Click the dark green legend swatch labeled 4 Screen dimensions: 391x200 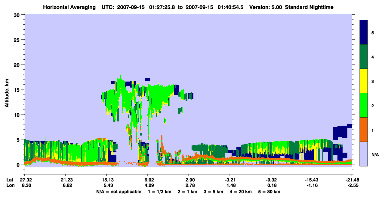pyautogui.click(x=364, y=57)
